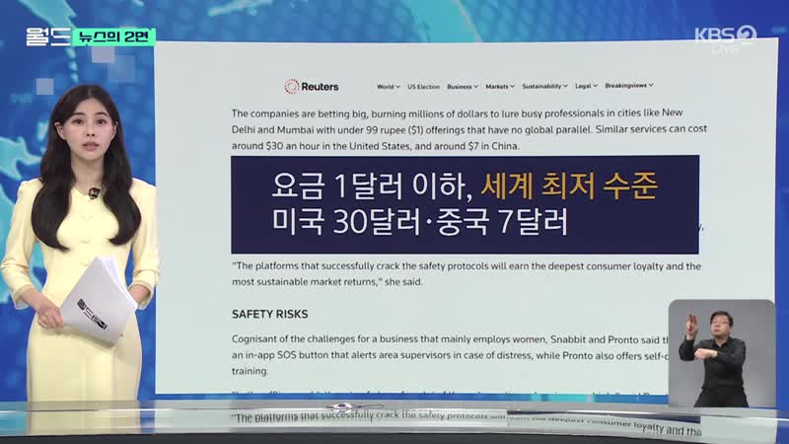789x444 pixels.
Task: Expand the World menu chevron
Action: (x=397, y=87)
